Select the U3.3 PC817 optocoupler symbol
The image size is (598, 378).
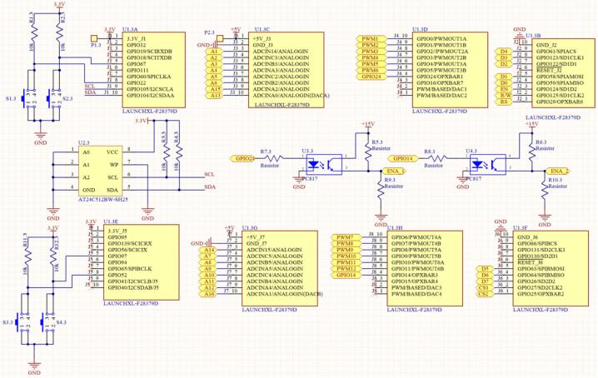(324, 165)
